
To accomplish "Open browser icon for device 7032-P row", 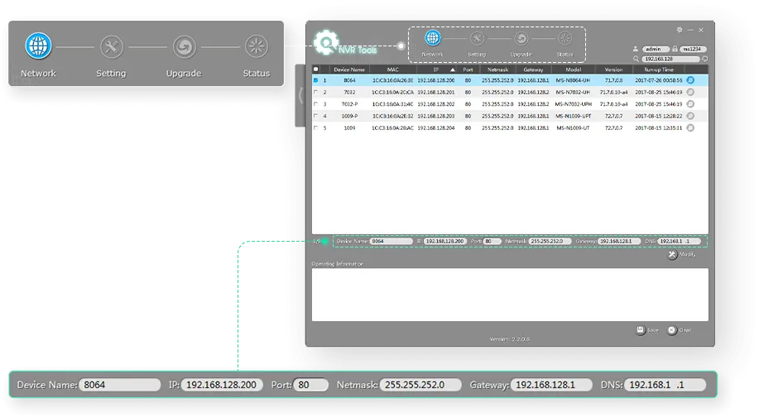I will (691, 104).
